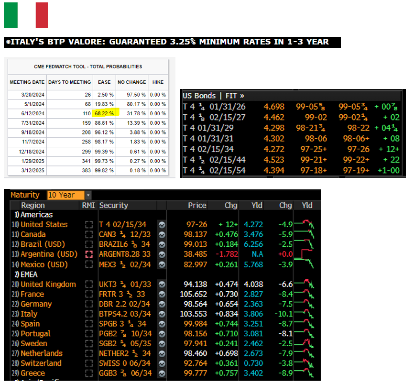Click the chart icon beside SGB2 ¼ 05/35
The width and height of the screenshot is (414, 385).
point(162,344)
